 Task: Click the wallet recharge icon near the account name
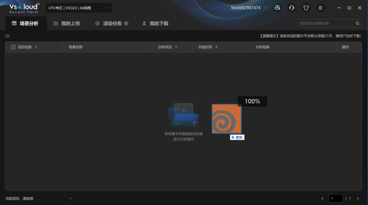point(277,8)
